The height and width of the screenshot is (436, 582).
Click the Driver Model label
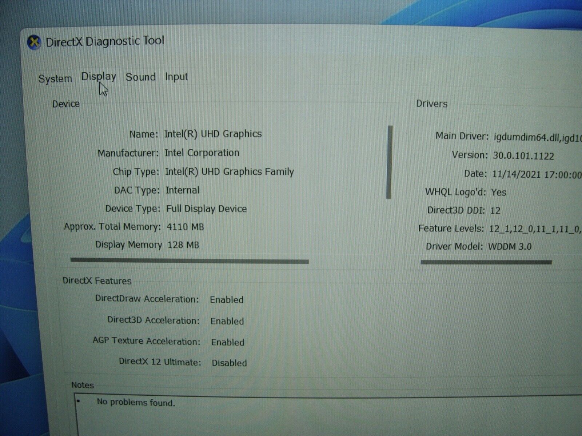coord(454,247)
